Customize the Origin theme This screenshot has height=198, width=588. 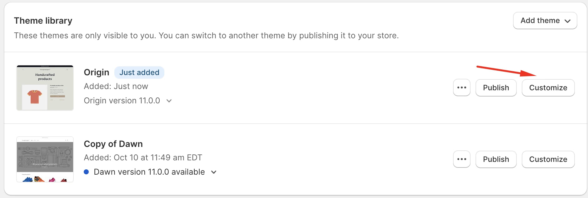click(x=548, y=87)
